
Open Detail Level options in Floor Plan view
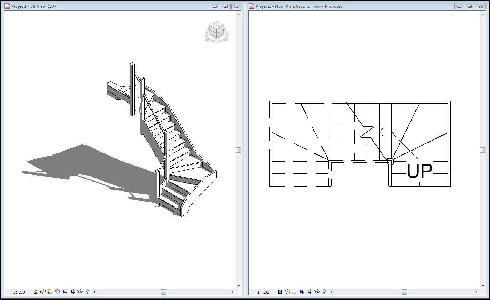point(280,292)
